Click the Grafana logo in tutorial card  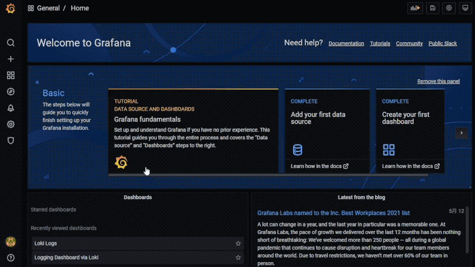(x=121, y=162)
